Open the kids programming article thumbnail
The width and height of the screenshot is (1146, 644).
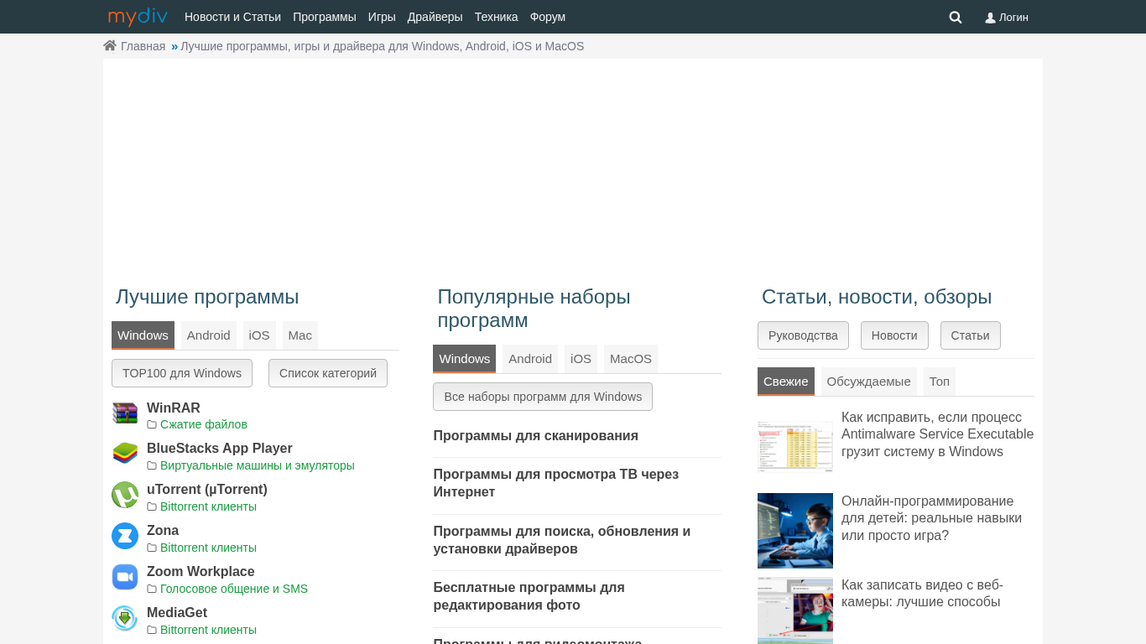tap(794, 531)
